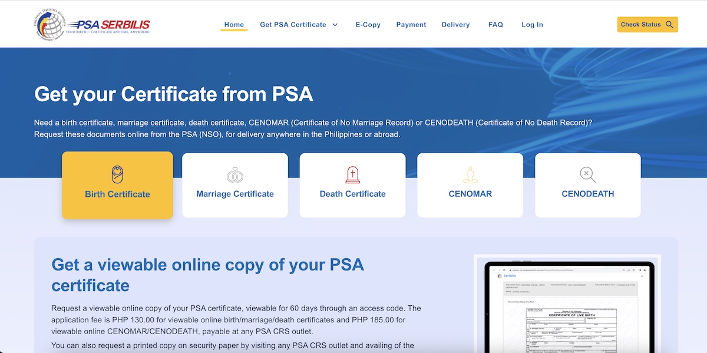Click the baby icon on Birth Certificate card
This screenshot has width=707, height=353.
(117, 174)
